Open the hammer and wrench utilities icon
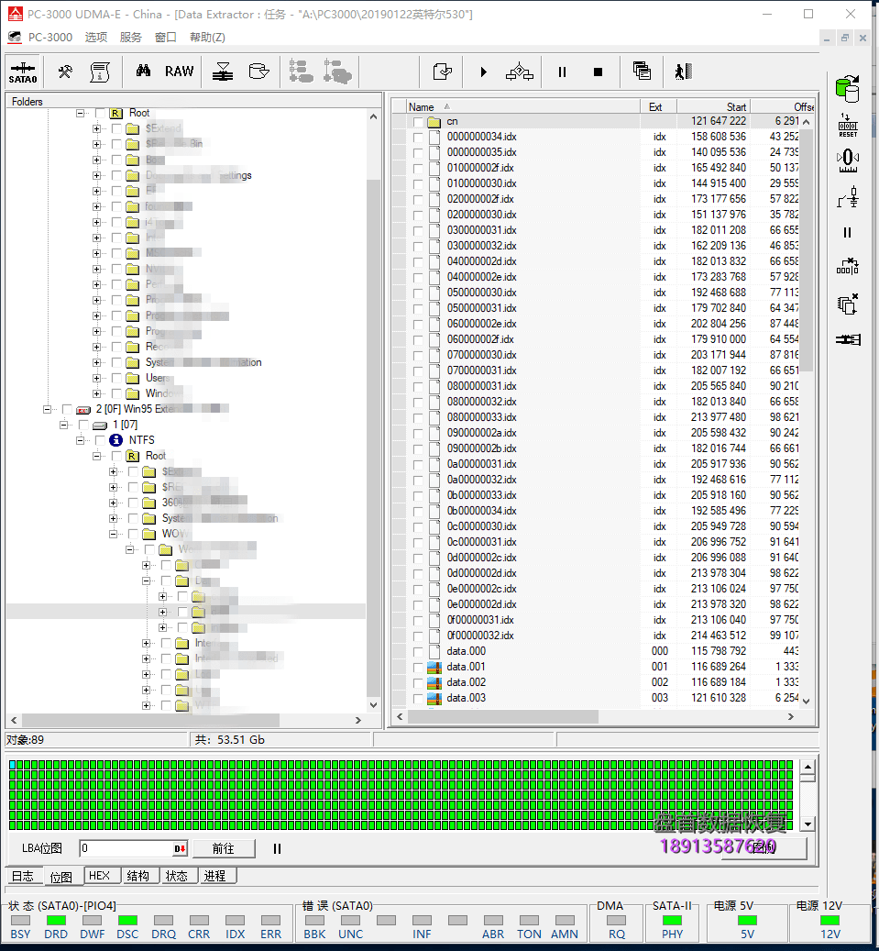 coord(65,72)
